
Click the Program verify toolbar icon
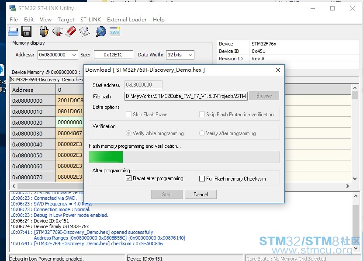tap(84, 31)
